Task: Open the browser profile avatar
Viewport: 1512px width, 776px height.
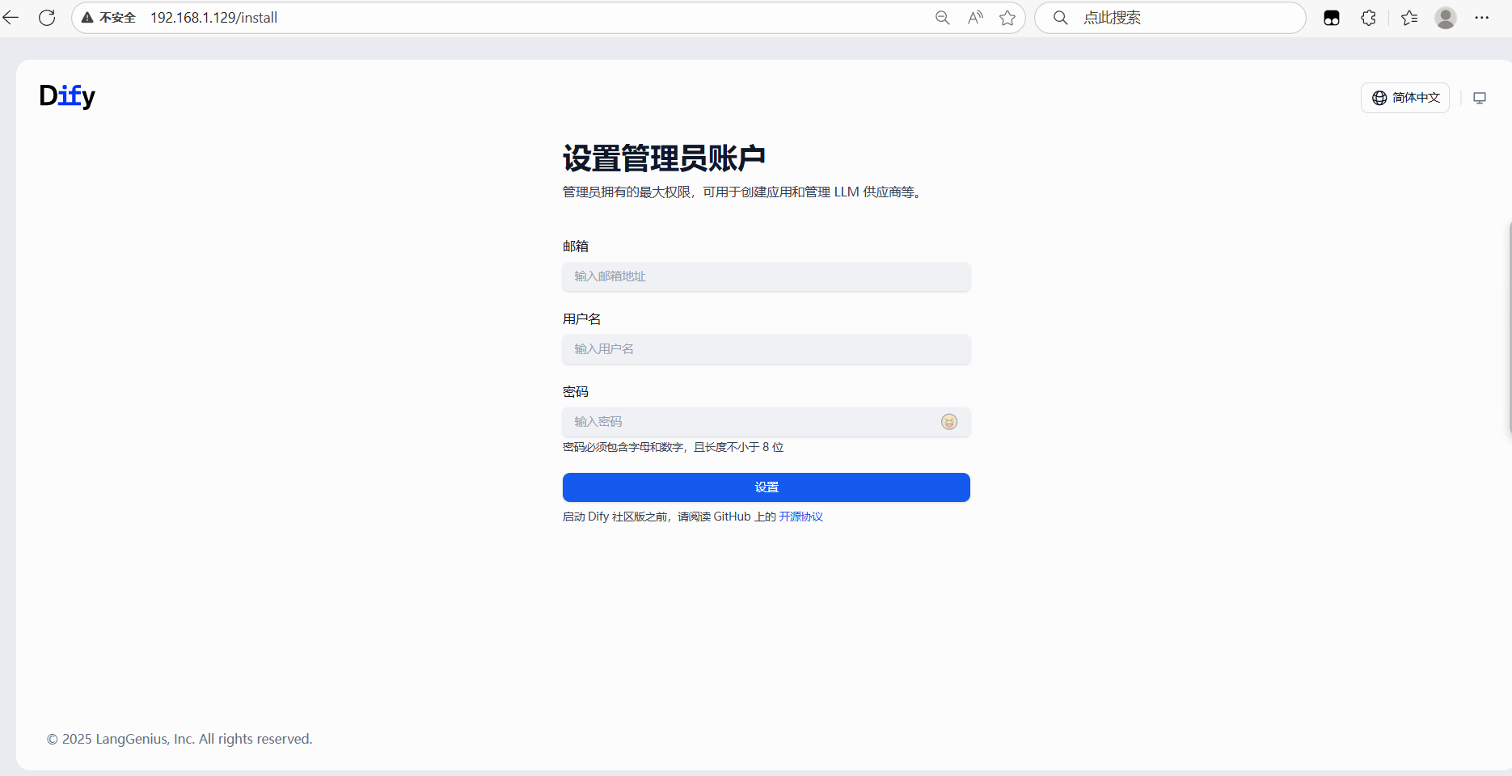Action: pos(1446,18)
